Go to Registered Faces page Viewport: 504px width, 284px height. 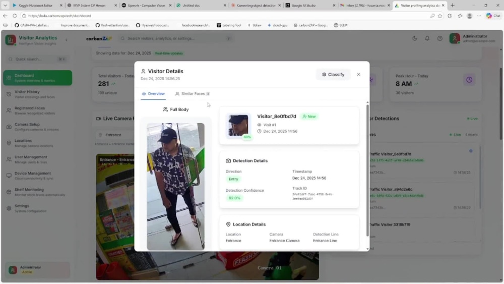pyautogui.click(x=38, y=110)
